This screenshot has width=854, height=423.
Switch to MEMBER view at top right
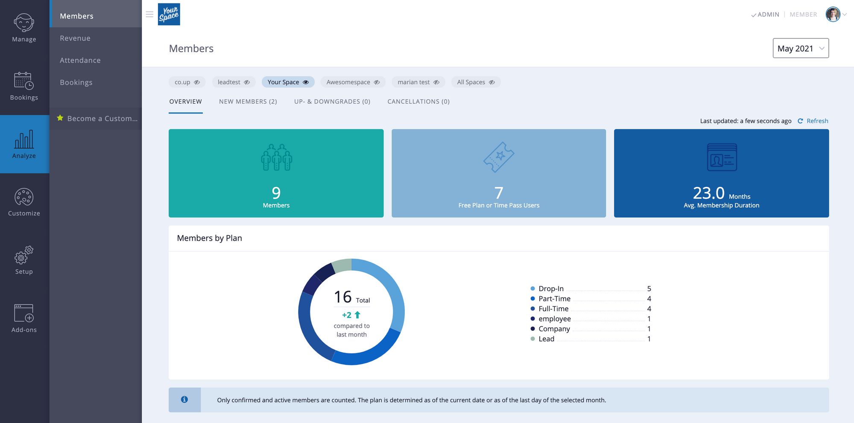(x=803, y=14)
